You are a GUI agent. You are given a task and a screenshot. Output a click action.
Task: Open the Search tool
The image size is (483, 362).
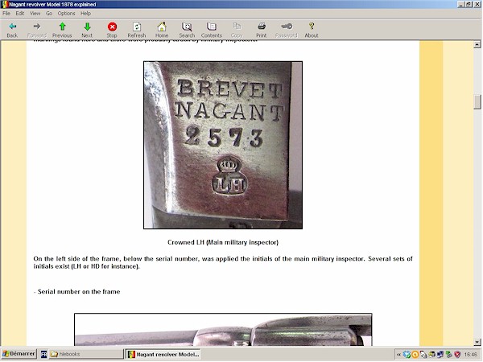click(x=187, y=30)
